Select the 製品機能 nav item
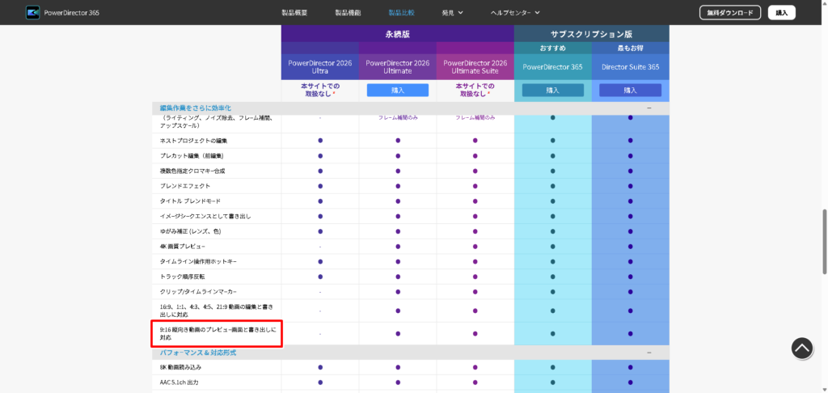Image resolution: width=828 pixels, height=393 pixels. [348, 12]
